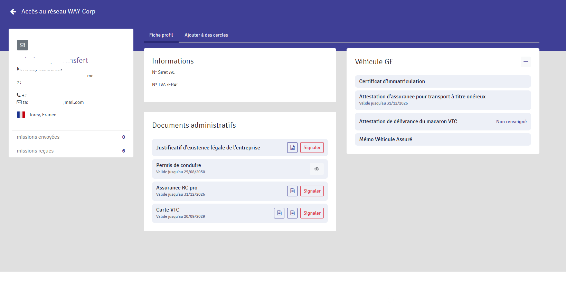
Task: Click Signaler for Carte VTC
Action: (x=312, y=213)
